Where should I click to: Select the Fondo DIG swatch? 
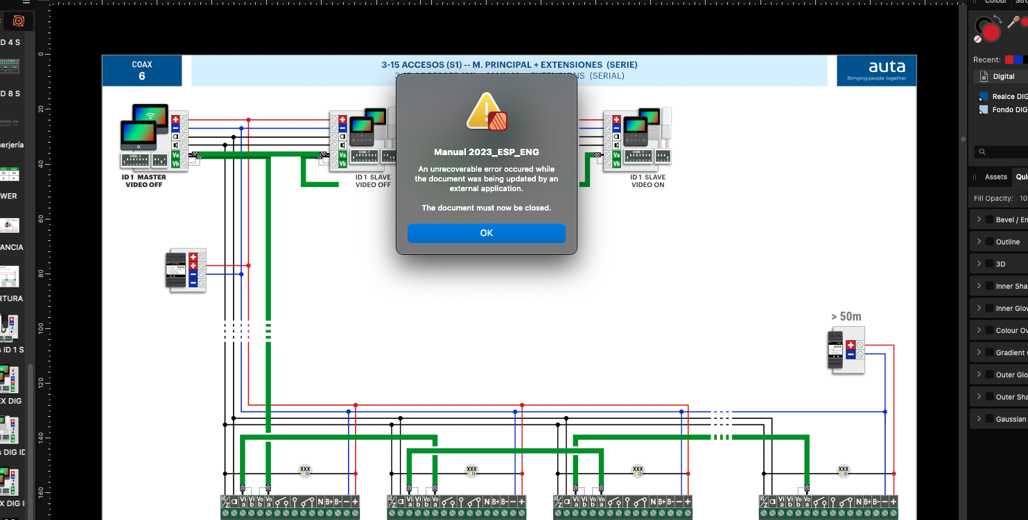pyautogui.click(x=1003, y=110)
